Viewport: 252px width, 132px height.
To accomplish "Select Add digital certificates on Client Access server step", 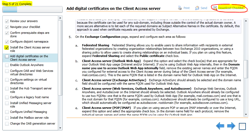I will pos(29,58).
